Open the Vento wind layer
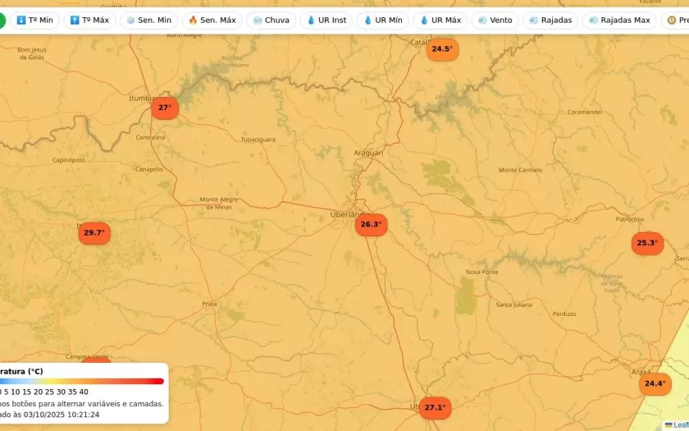689x431 pixels. tap(495, 20)
